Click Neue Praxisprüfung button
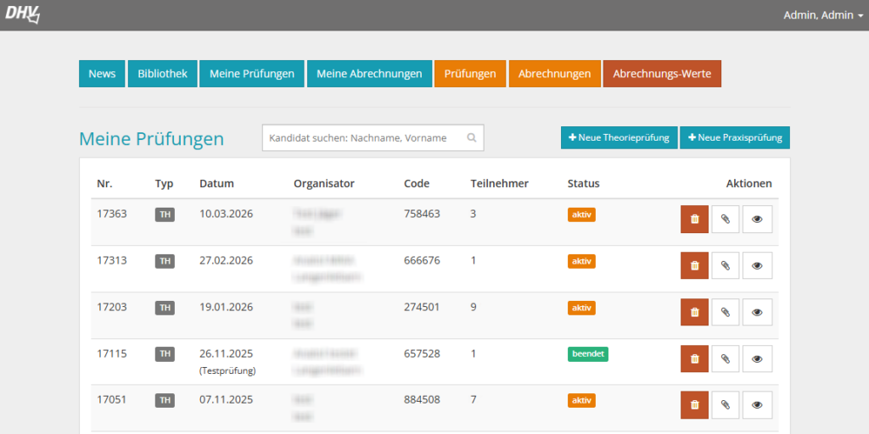Screen dimensions: 869x434 click(734, 137)
